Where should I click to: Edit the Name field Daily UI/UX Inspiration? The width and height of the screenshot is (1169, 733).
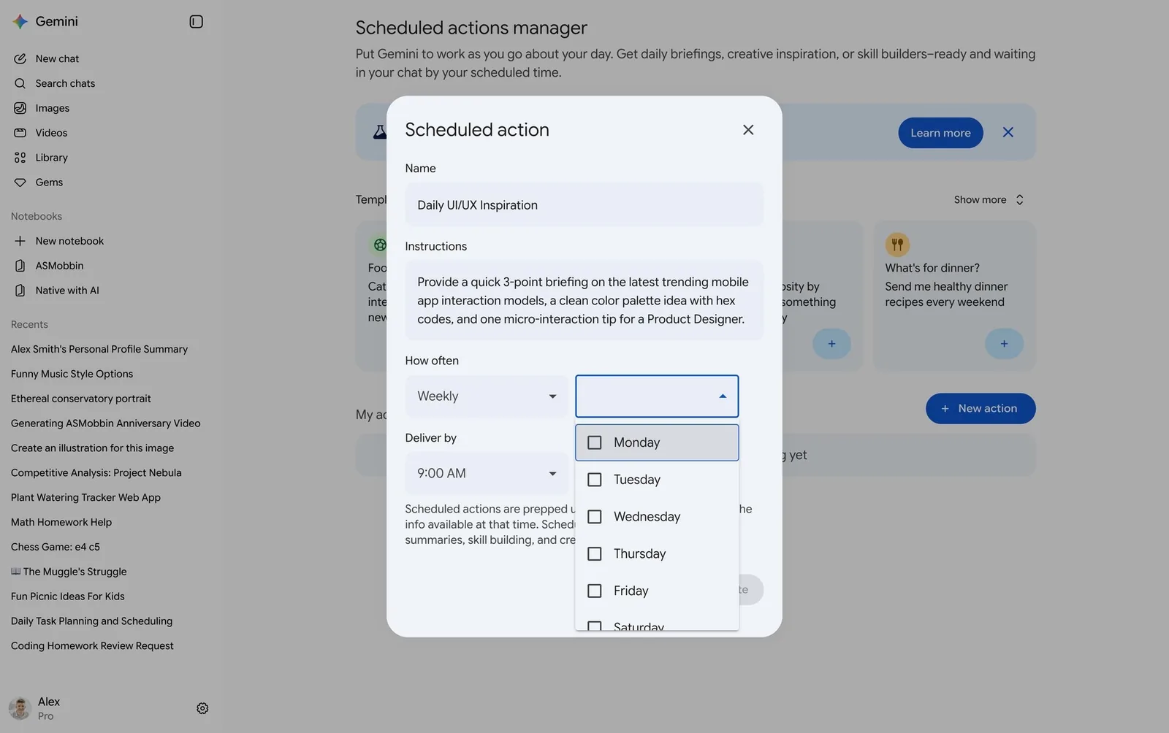584,205
